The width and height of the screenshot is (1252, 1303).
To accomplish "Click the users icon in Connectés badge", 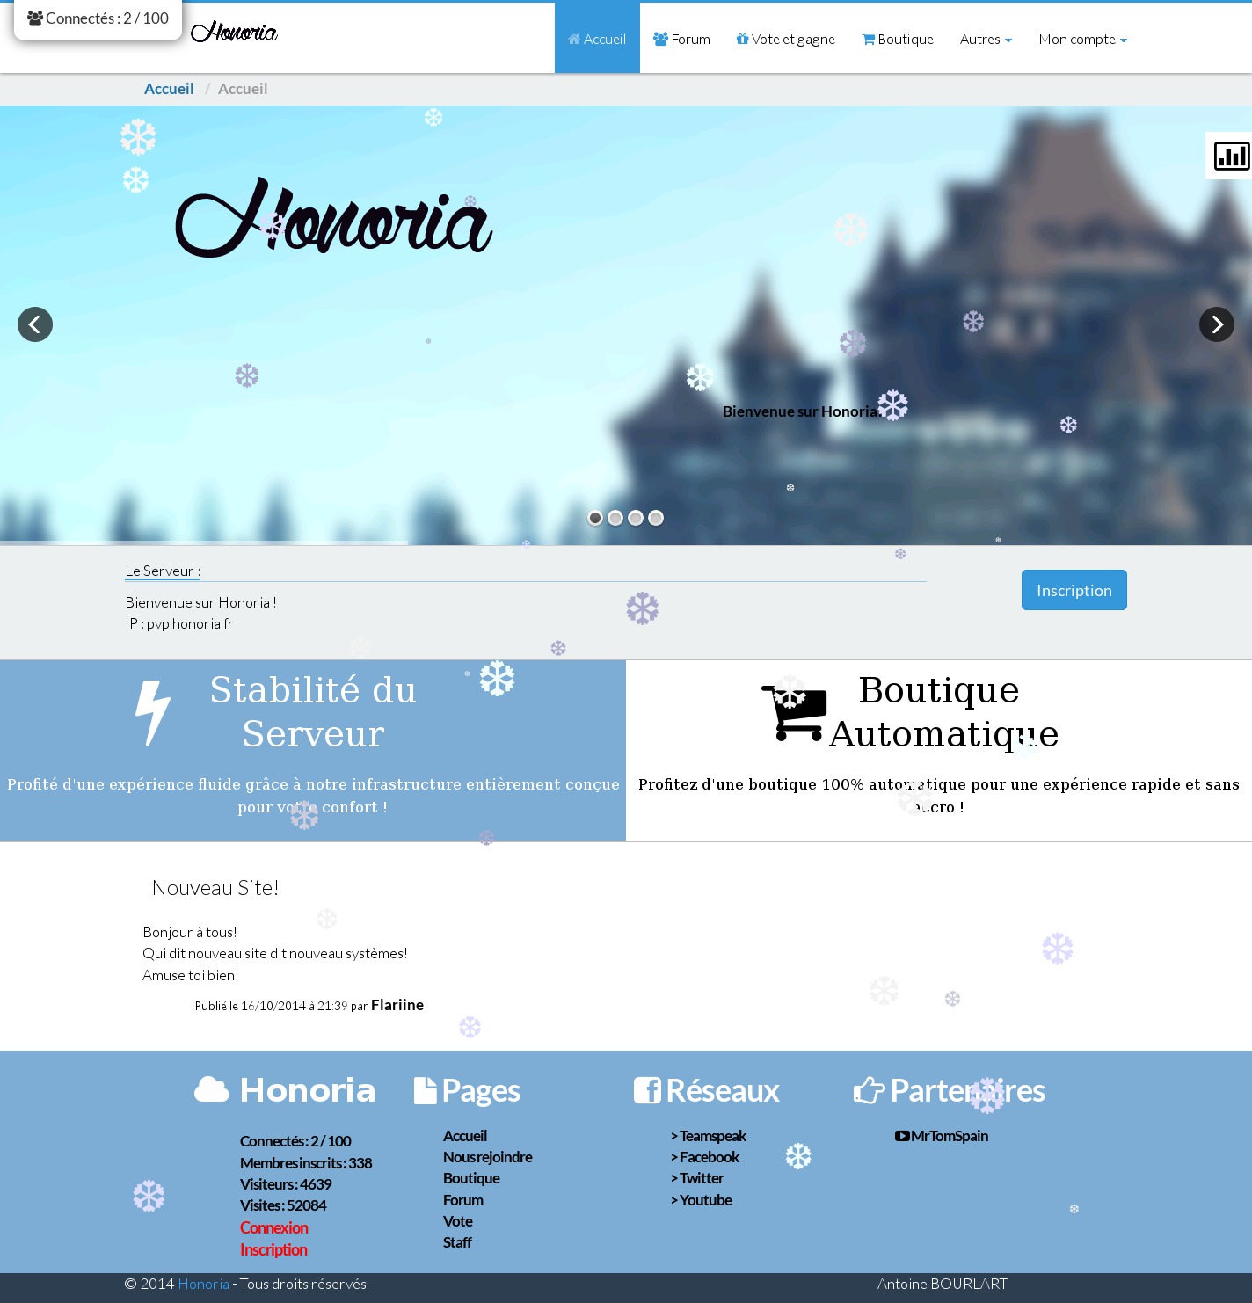I will pyautogui.click(x=35, y=18).
